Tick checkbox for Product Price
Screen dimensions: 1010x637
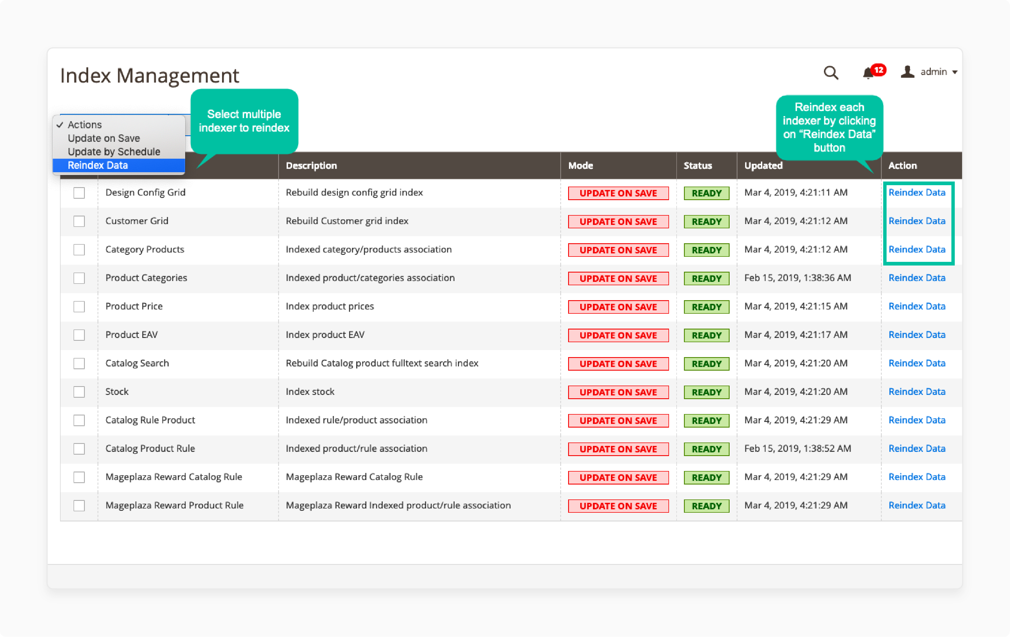[x=79, y=307]
